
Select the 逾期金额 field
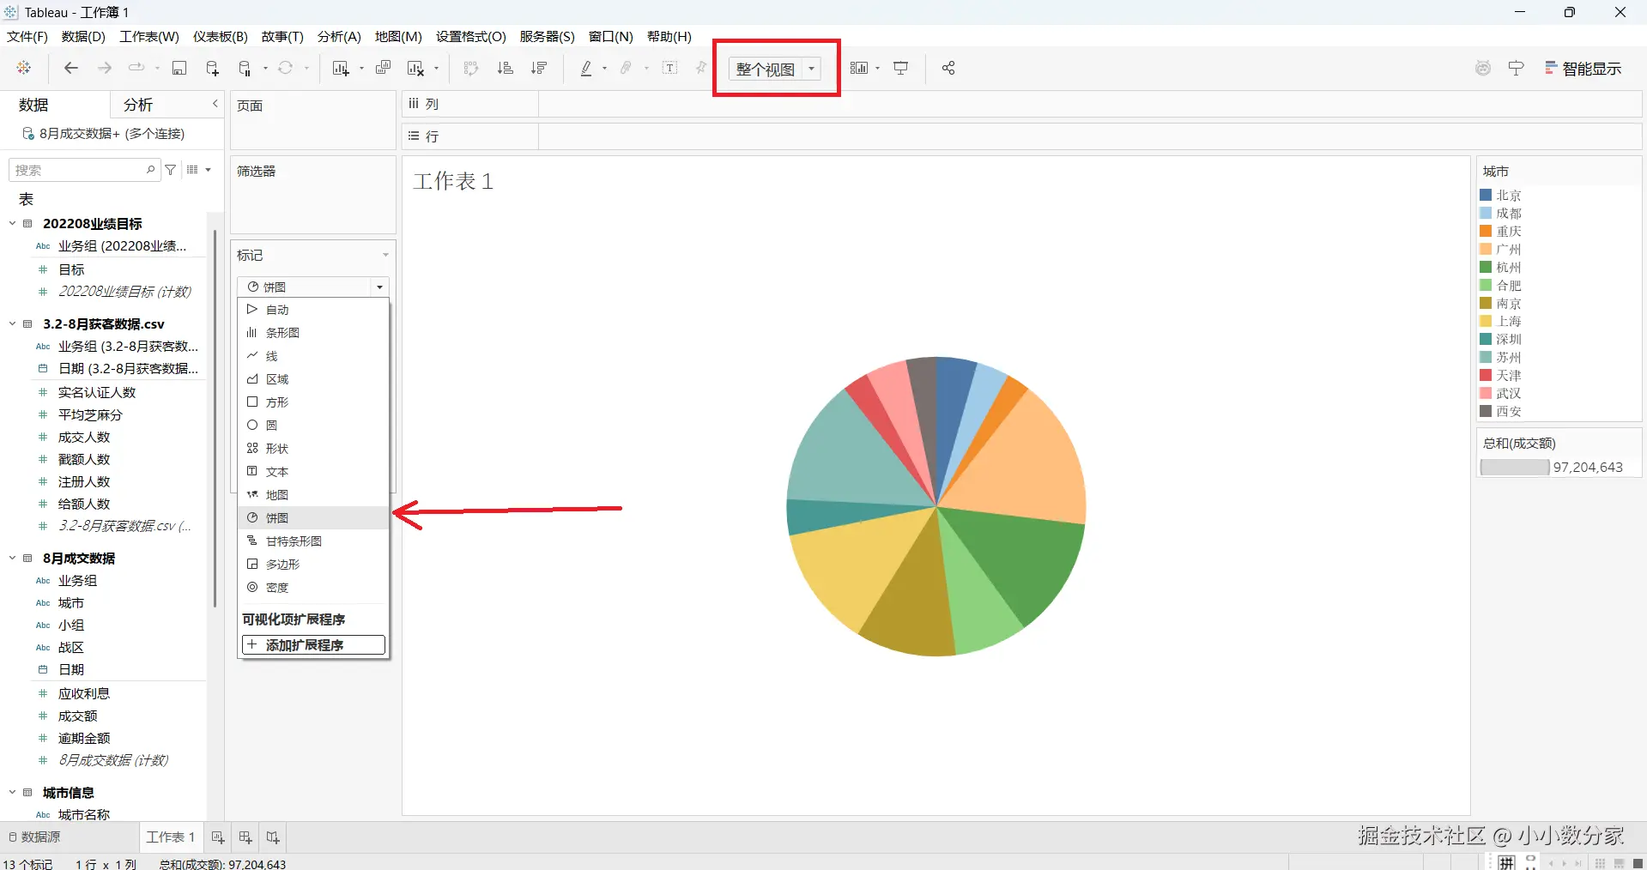click(x=84, y=738)
